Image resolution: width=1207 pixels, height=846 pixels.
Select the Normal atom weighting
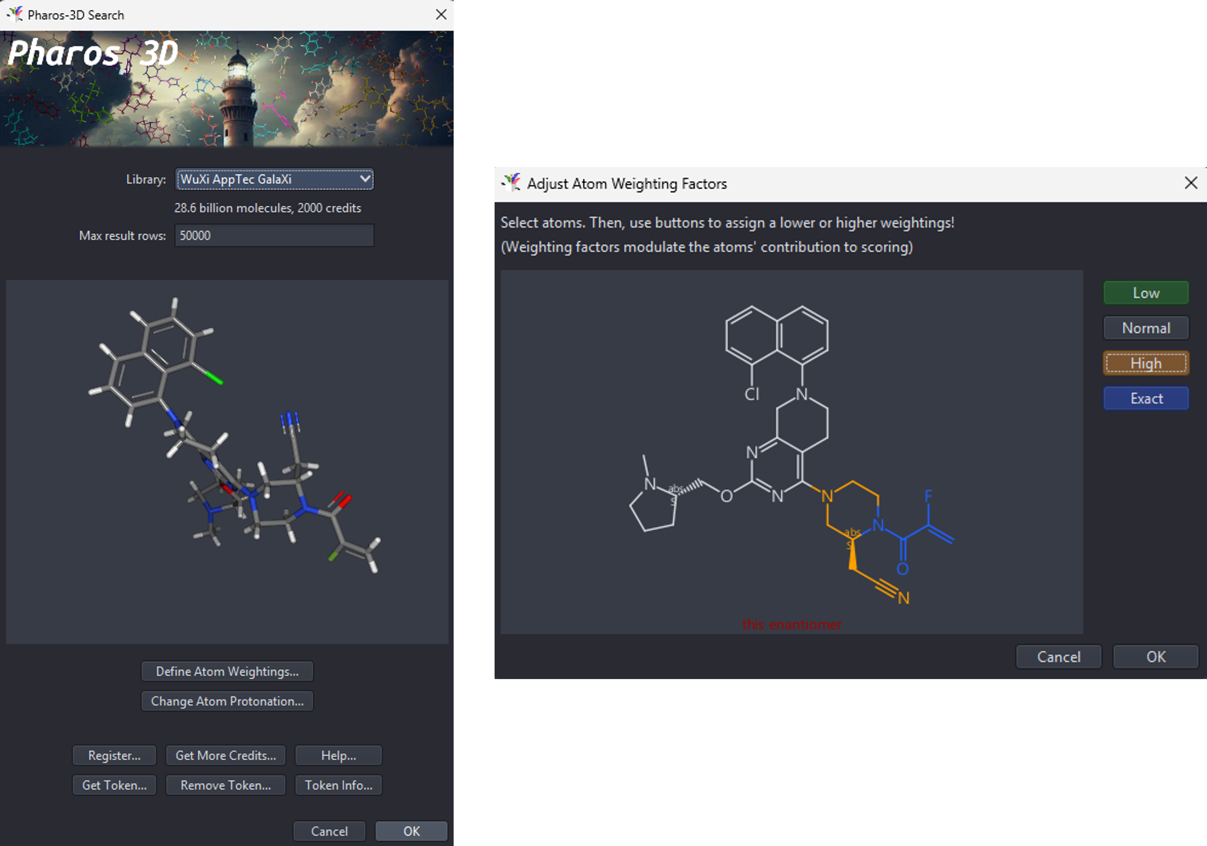(x=1146, y=328)
